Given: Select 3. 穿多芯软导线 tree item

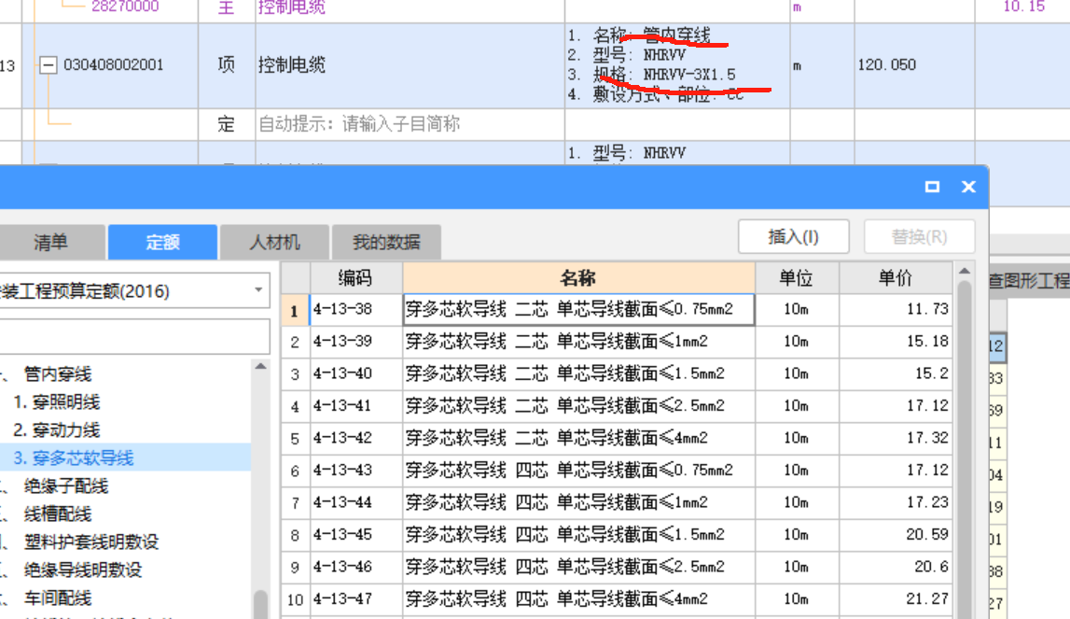Looking at the screenshot, I should point(74,457).
